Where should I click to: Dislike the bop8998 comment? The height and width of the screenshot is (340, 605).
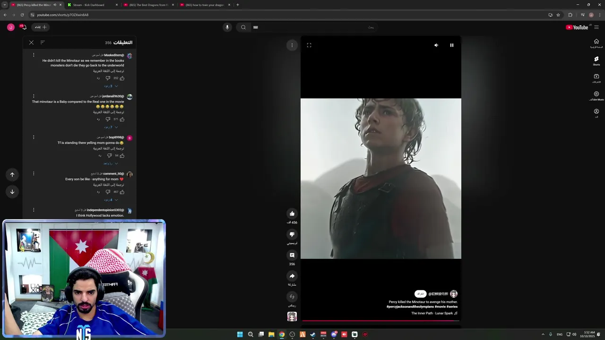click(109, 155)
